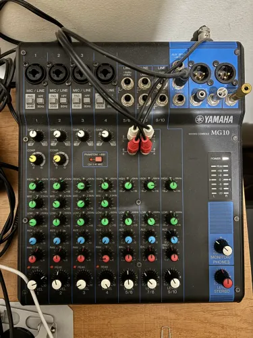
Task: Select the channel 2 XLR combo input jack
Action: 59,73
